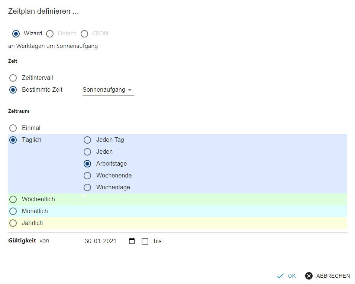
Task: Select the Arbeitstage radio button
Action: click(87, 164)
